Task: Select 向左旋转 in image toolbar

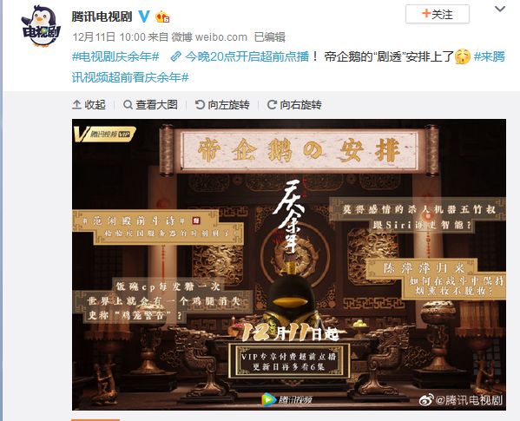Action: click(222, 105)
